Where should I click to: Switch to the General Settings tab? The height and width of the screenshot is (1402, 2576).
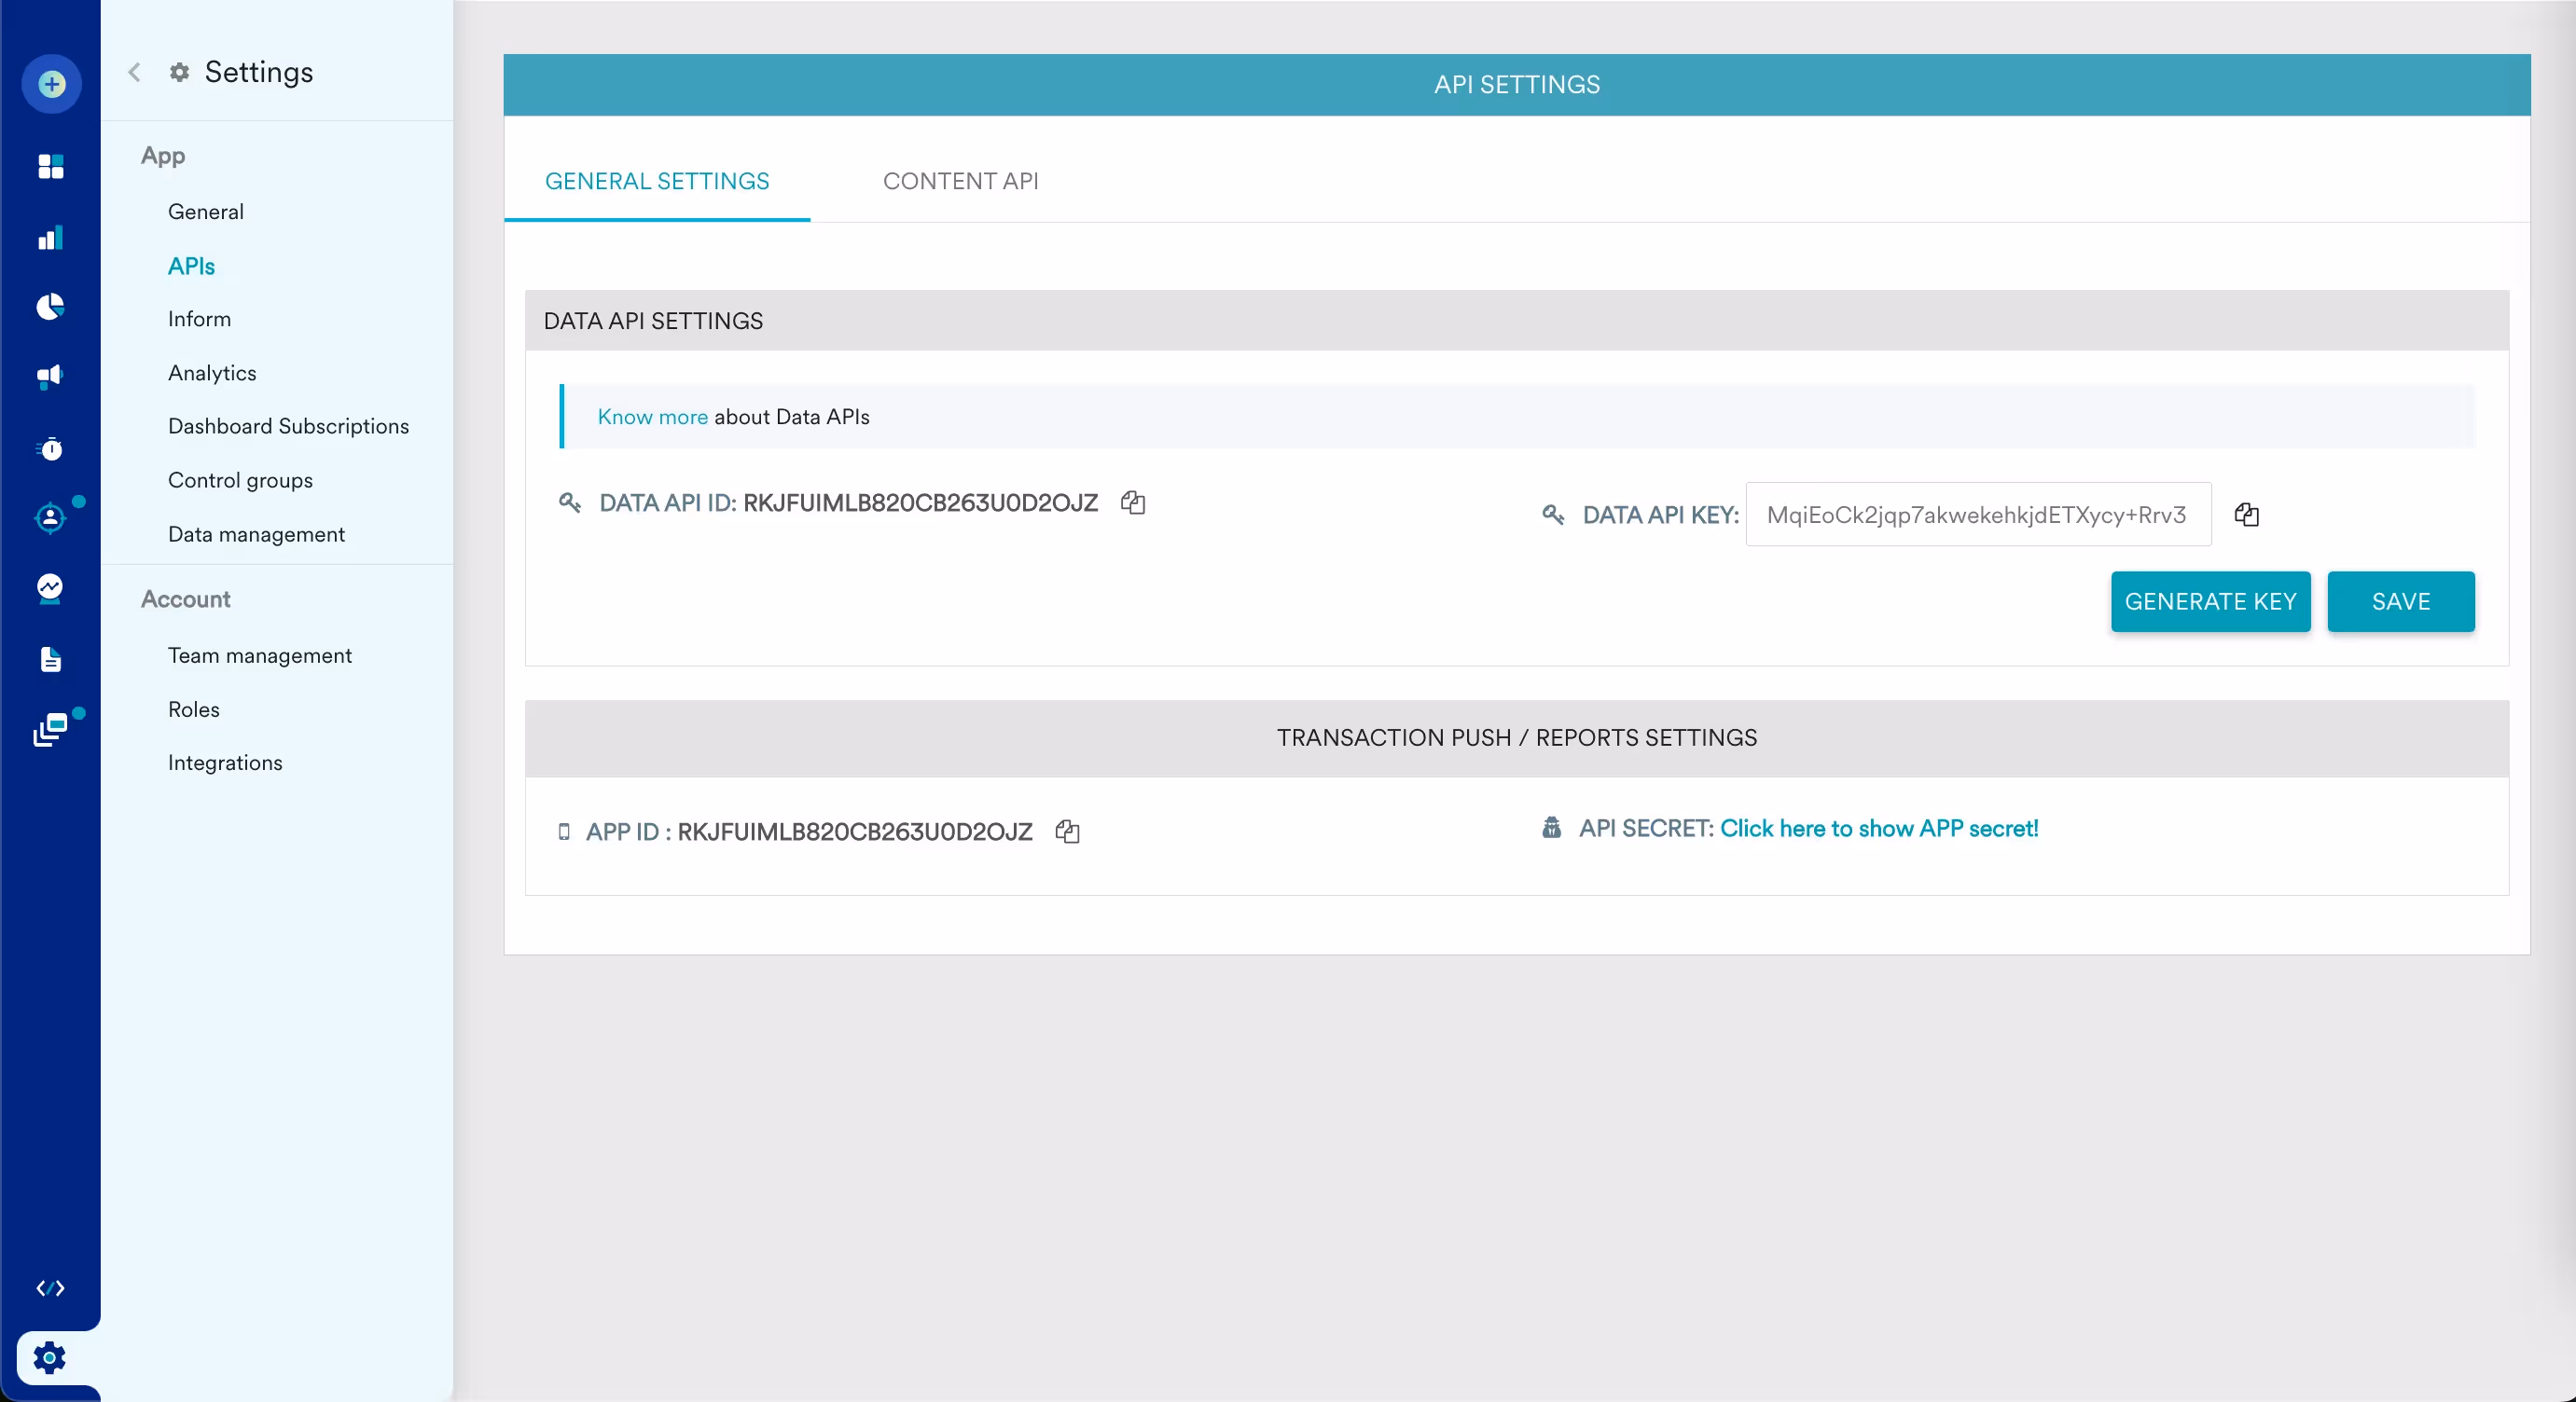pyautogui.click(x=657, y=181)
